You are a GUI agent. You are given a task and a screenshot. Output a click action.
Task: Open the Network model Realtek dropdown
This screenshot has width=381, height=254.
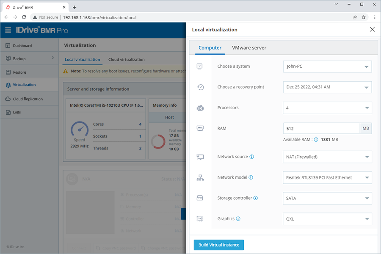pos(327,178)
